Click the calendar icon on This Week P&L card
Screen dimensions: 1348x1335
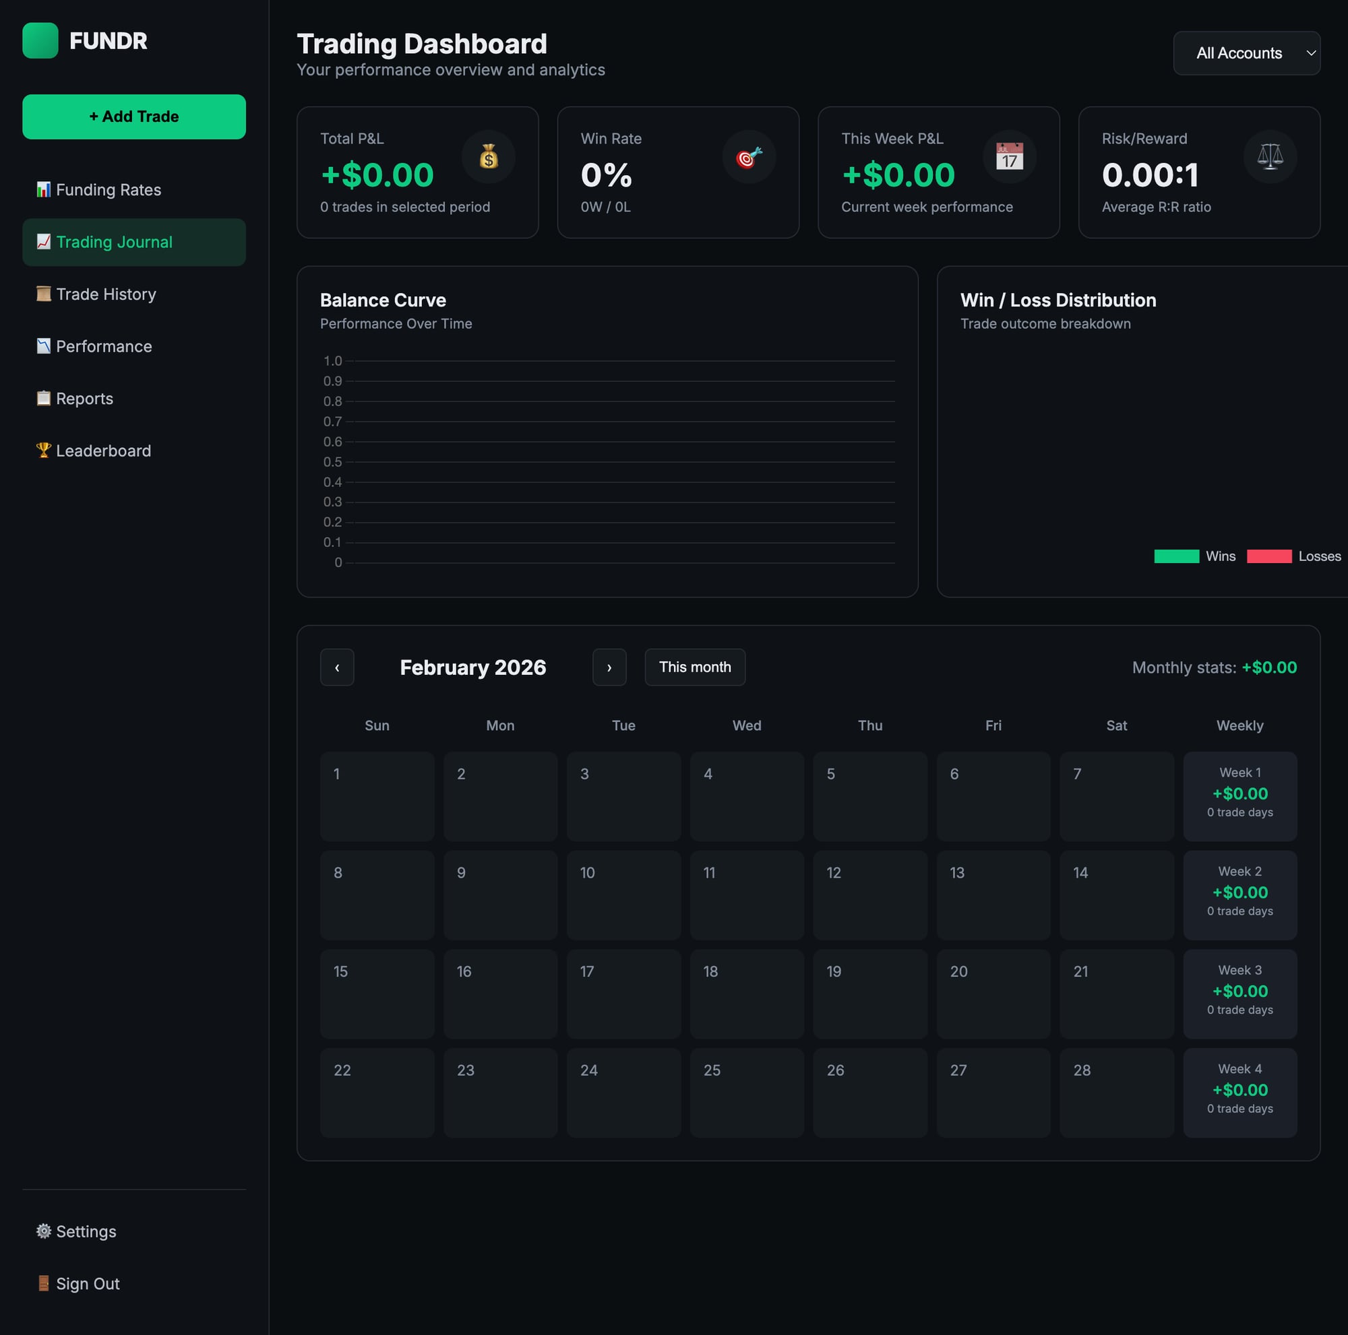(1009, 157)
